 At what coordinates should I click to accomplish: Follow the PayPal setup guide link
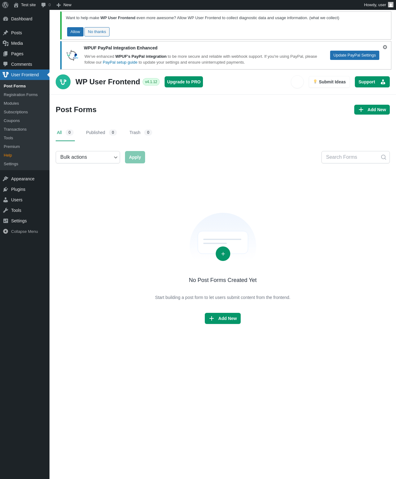(x=120, y=62)
